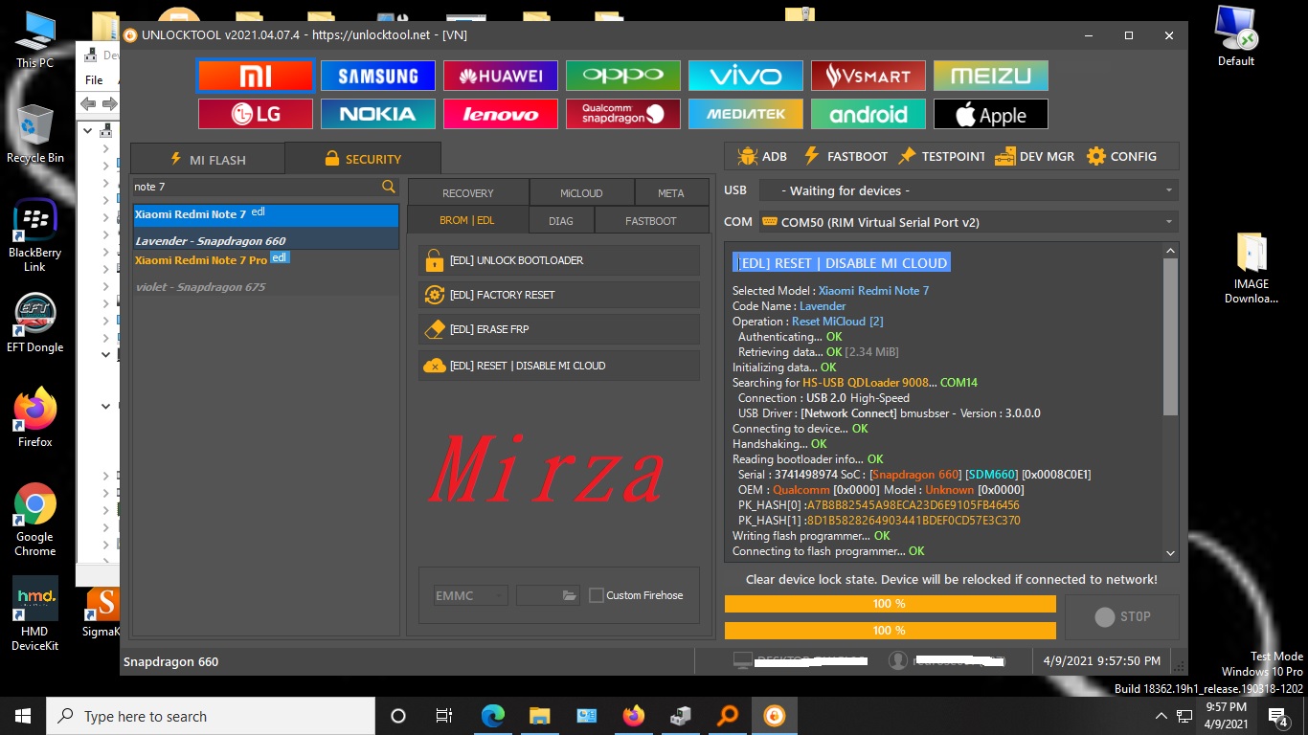Open This PC desktop icon
Image resolution: width=1308 pixels, height=735 pixels.
pos(35,40)
